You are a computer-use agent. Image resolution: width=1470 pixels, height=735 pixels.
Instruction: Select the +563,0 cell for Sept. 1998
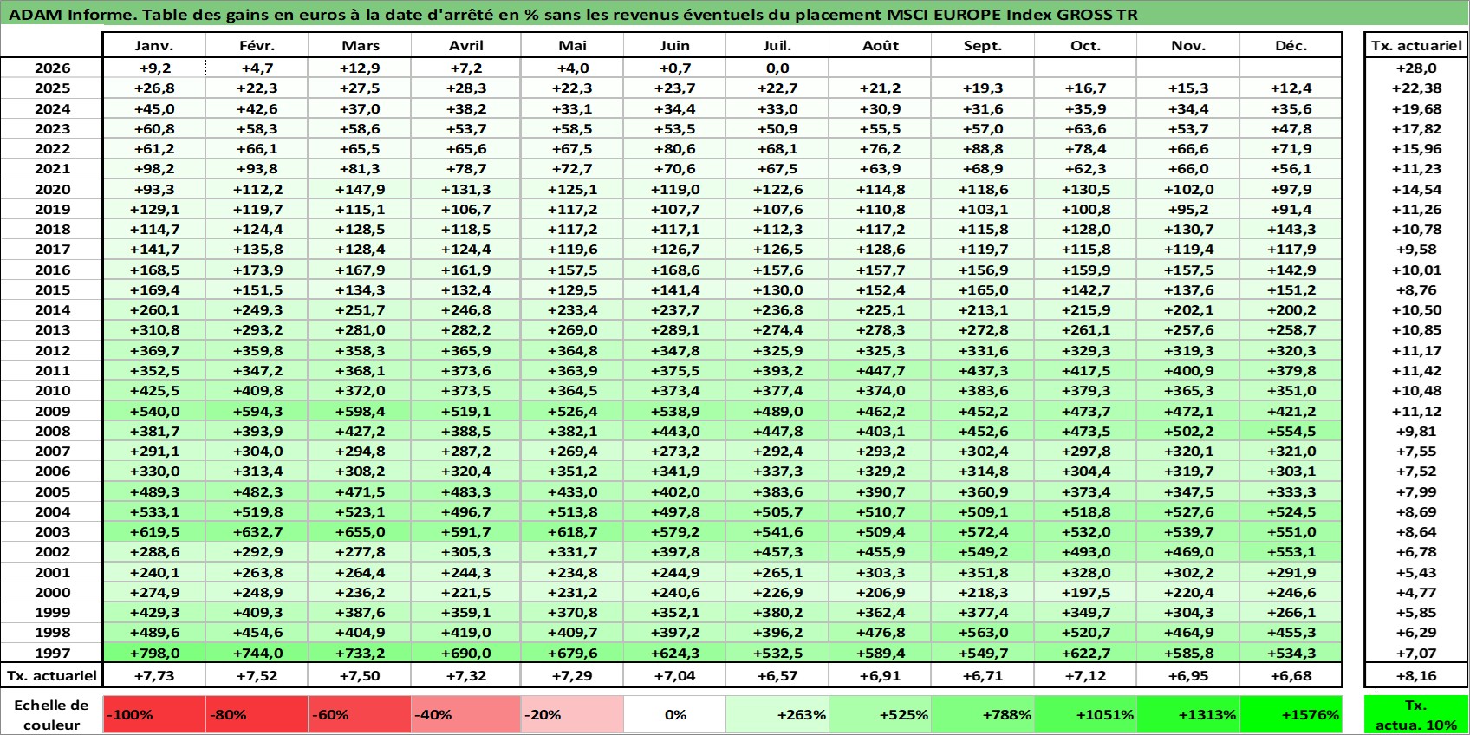(x=983, y=632)
